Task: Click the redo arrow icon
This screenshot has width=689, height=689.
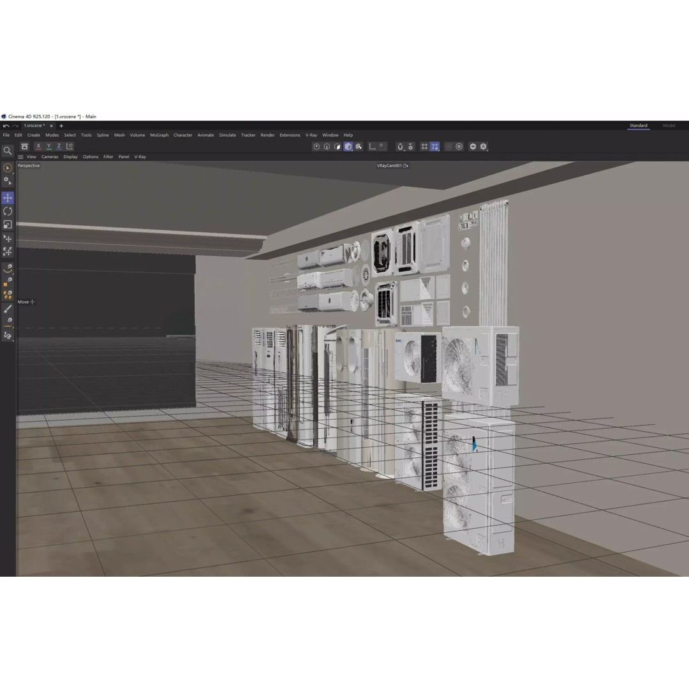Action: [15, 126]
